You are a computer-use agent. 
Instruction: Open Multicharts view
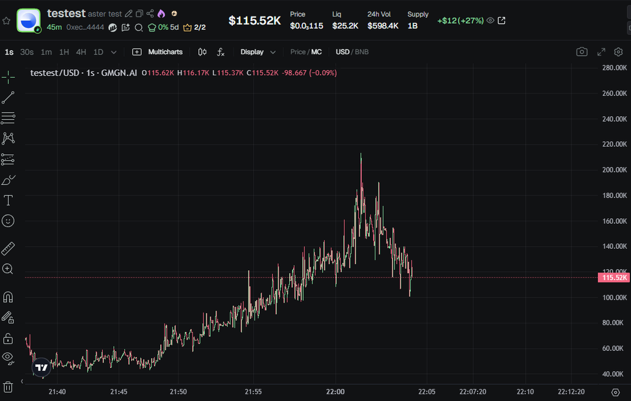pos(158,52)
